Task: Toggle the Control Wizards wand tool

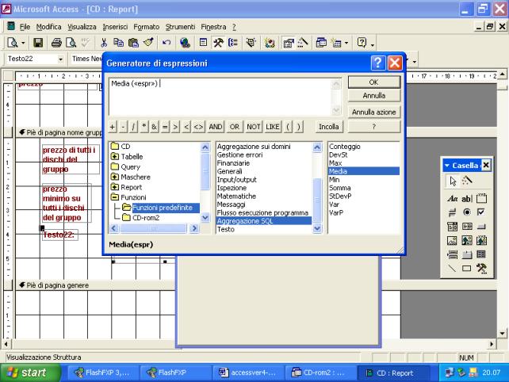Action: [x=467, y=181]
